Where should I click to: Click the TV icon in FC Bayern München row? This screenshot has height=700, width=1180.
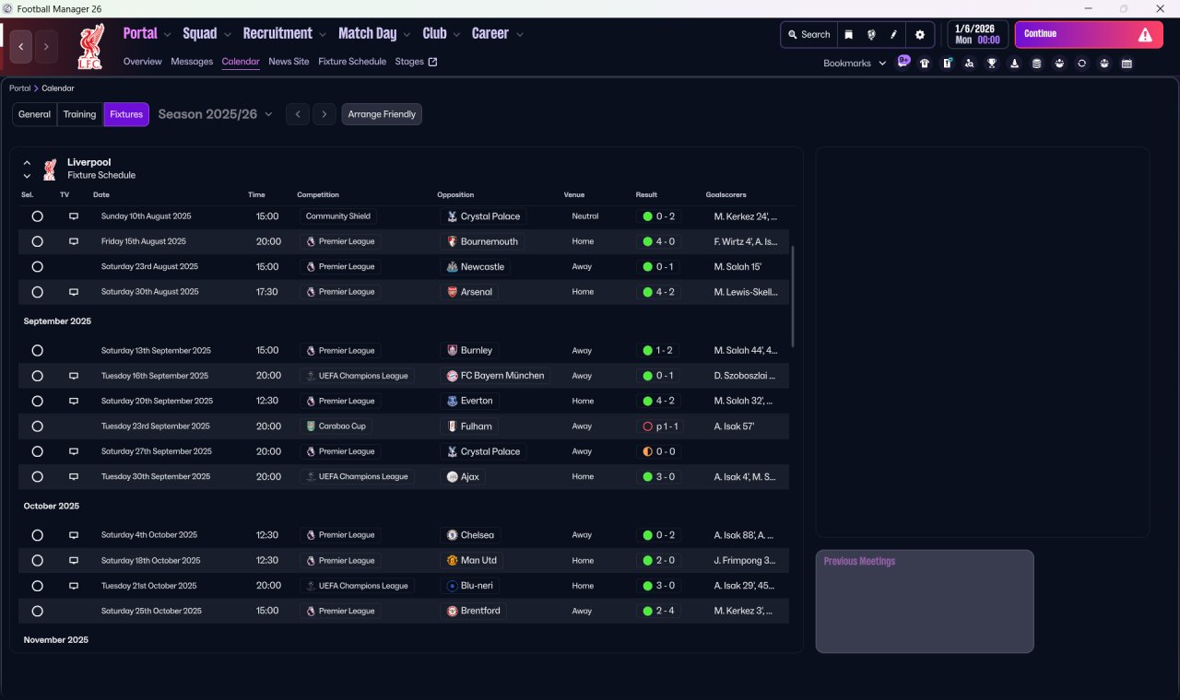coord(74,376)
